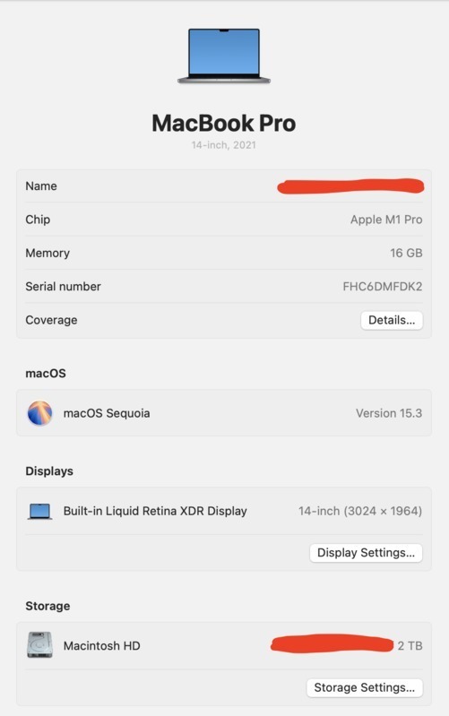This screenshot has width=449, height=716.
Task: Click the Version 15.3 text
Action: click(389, 413)
